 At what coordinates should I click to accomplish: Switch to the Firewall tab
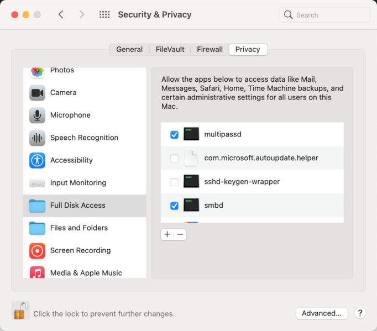tap(210, 50)
